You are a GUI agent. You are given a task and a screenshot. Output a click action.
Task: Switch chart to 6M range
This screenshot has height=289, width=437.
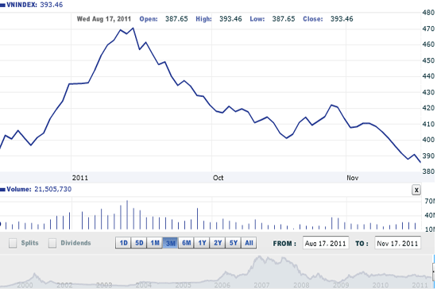coord(186,243)
